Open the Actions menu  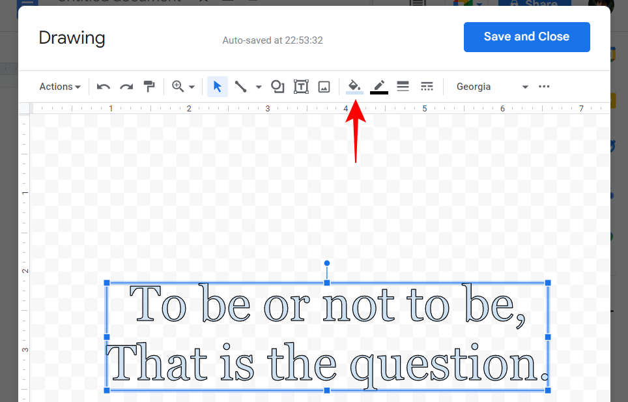59,87
